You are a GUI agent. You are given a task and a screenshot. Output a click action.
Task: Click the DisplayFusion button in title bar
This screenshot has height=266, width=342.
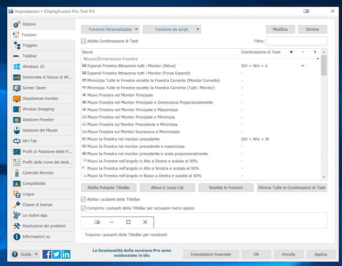tap(307, 11)
